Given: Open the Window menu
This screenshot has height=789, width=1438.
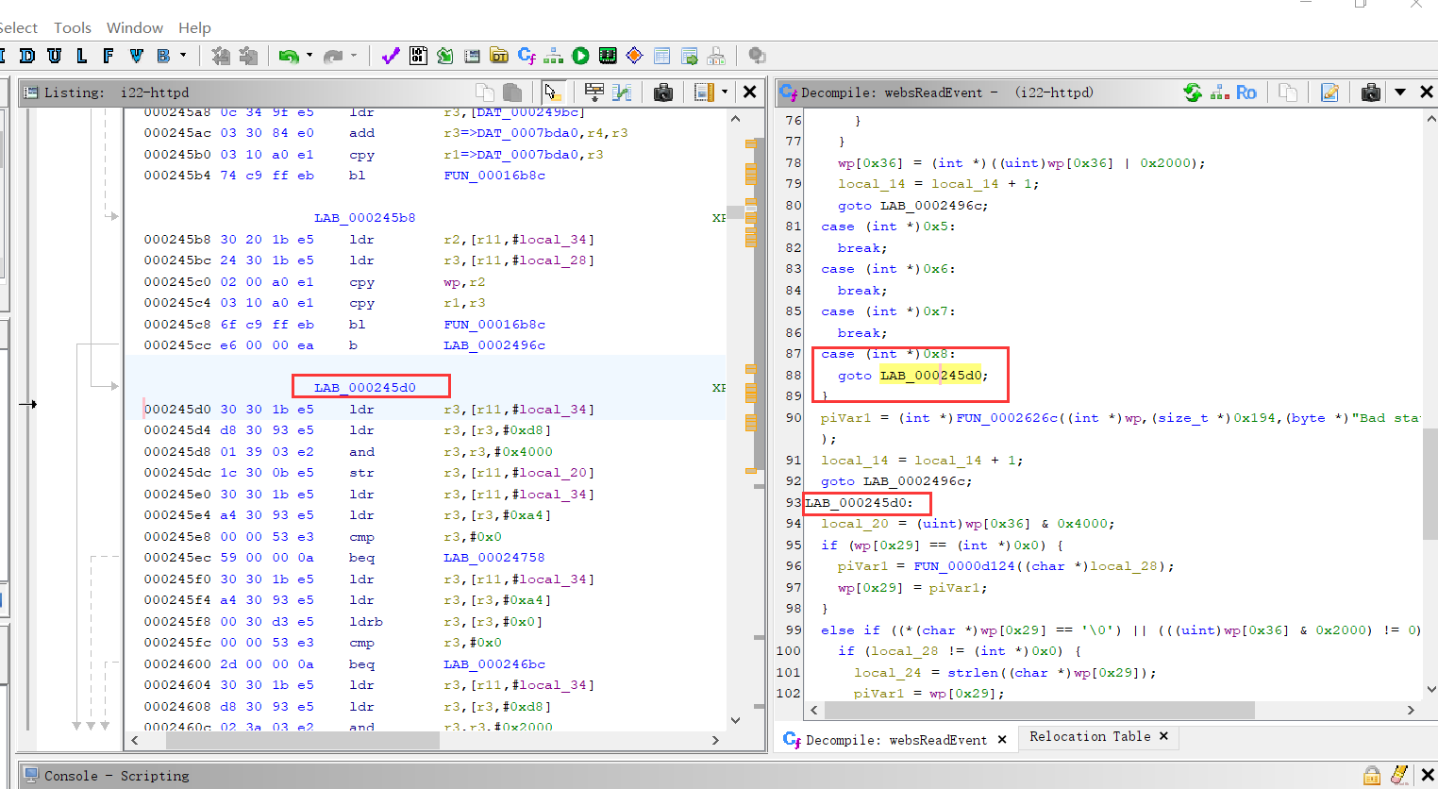Looking at the screenshot, I should (x=134, y=27).
